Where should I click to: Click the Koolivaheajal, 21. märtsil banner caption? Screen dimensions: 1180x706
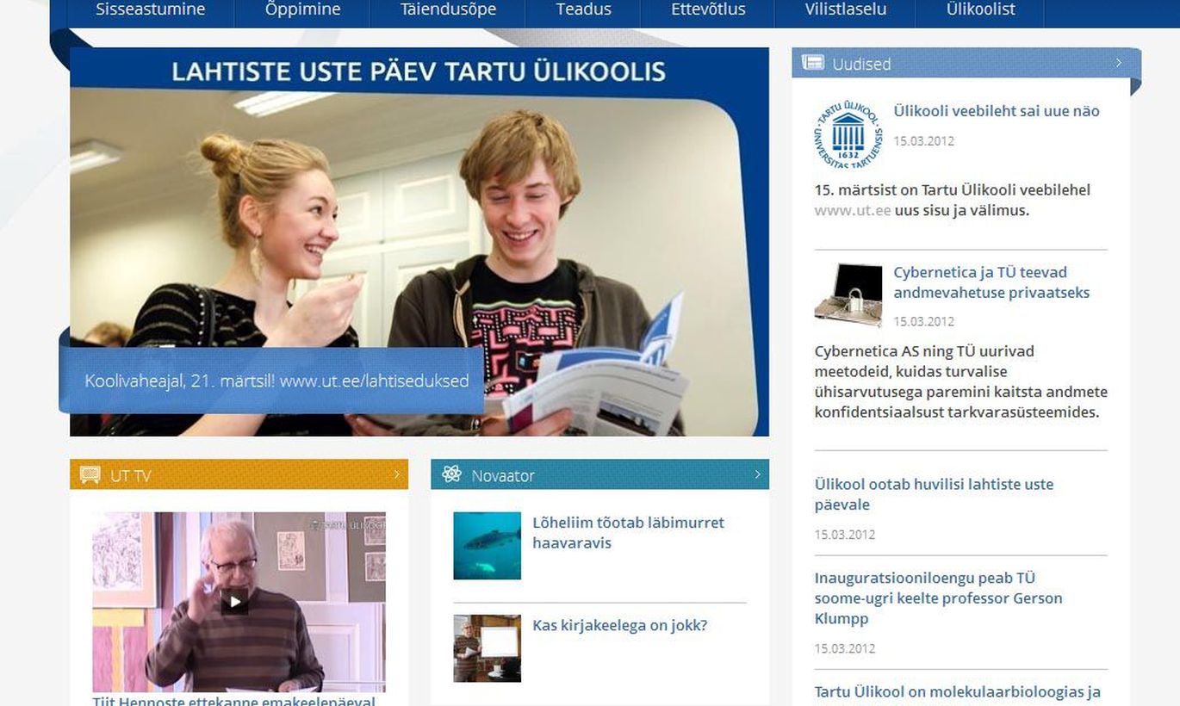click(276, 381)
